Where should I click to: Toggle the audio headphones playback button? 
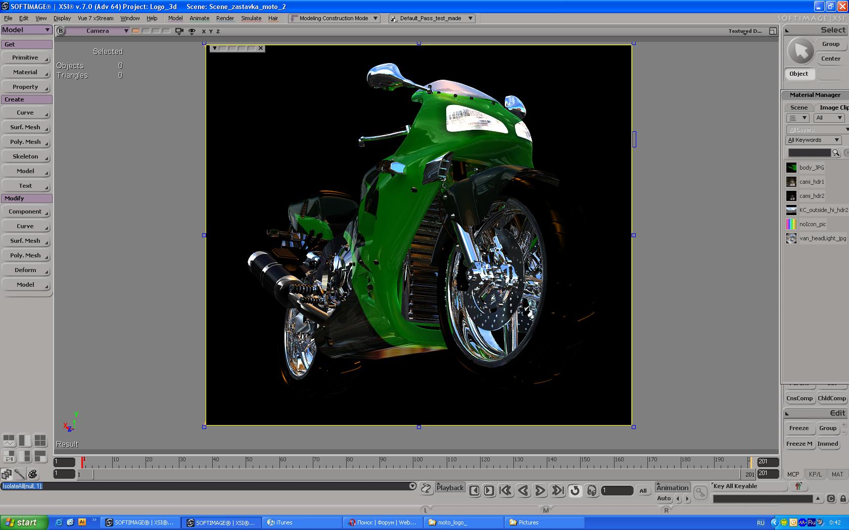pos(592,490)
